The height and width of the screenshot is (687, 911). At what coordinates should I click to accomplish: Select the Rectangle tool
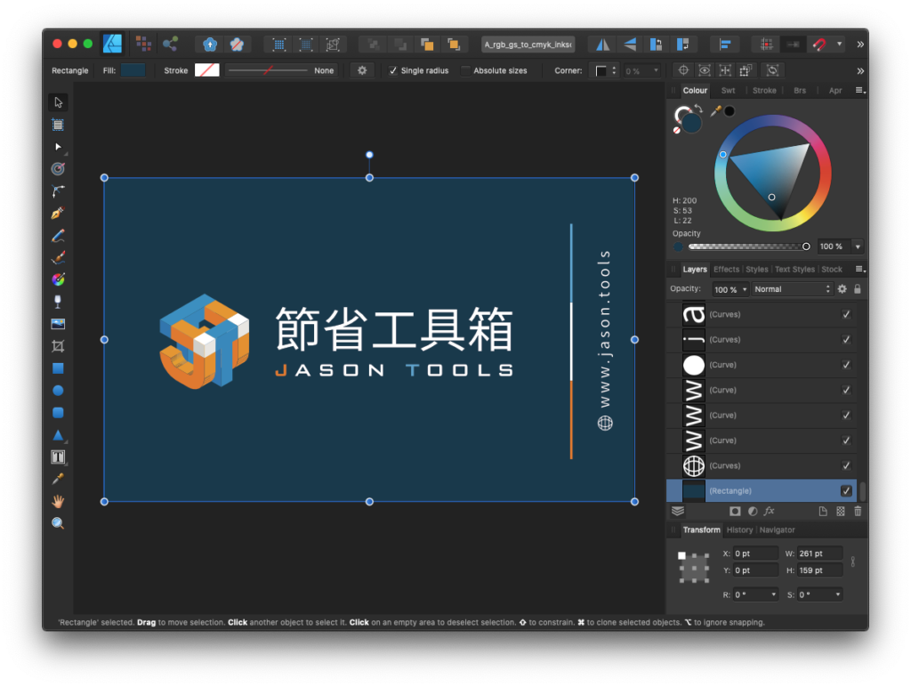[x=58, y=368]
